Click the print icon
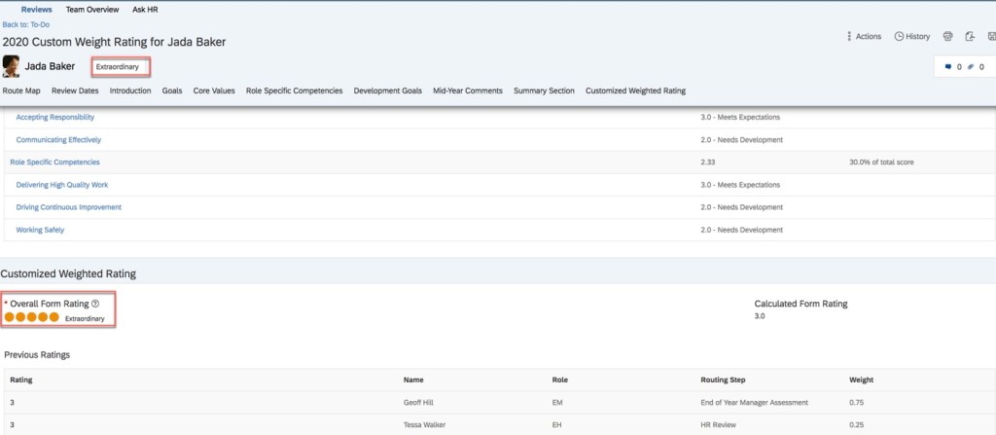The height and width of the screenshot is (435, 996). point(948,36)
